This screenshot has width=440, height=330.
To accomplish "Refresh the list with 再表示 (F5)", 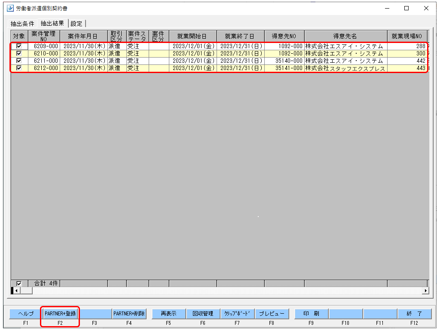I will click(x=168, y=314).
